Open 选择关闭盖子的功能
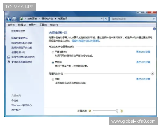Screen dimensions: 161x128 [22, 47]
